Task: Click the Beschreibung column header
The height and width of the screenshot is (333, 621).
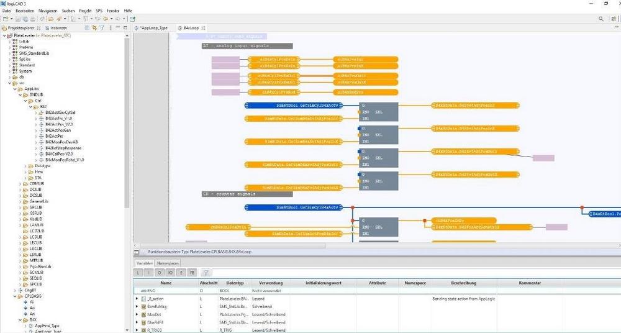Action: [463, 283]
